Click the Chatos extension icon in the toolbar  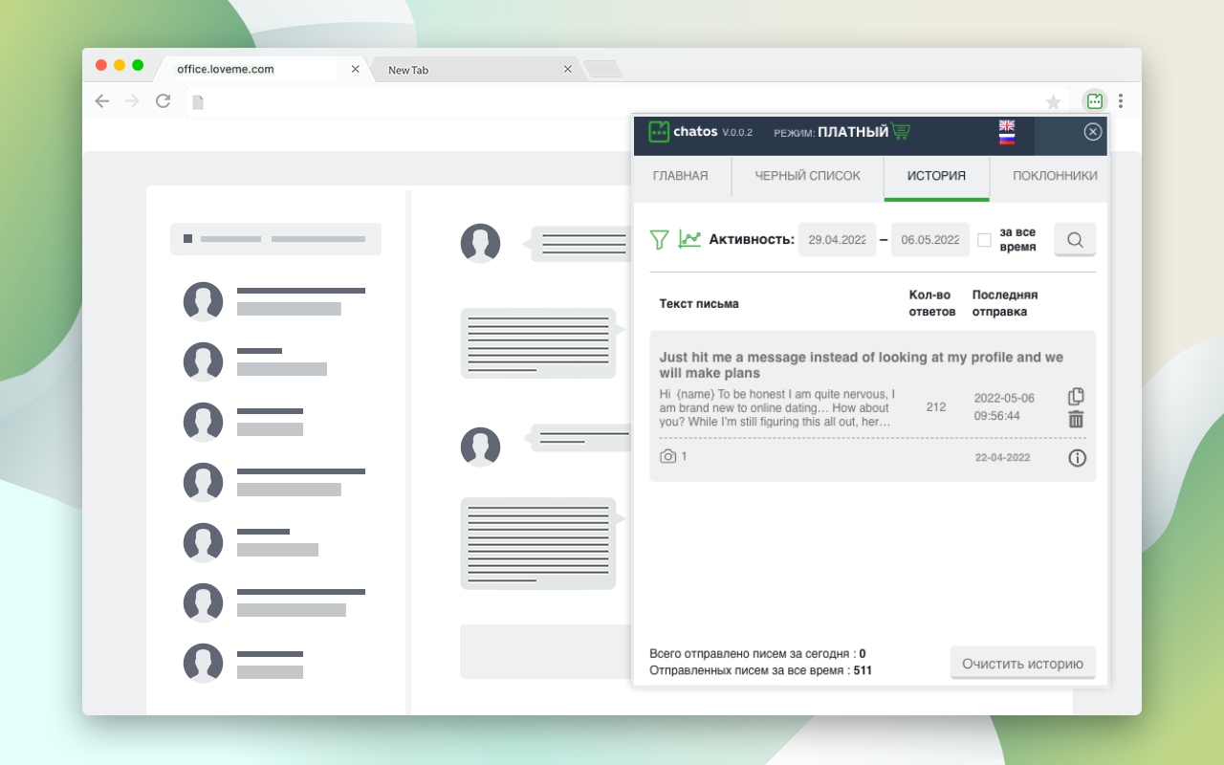tap(1095, 101)
